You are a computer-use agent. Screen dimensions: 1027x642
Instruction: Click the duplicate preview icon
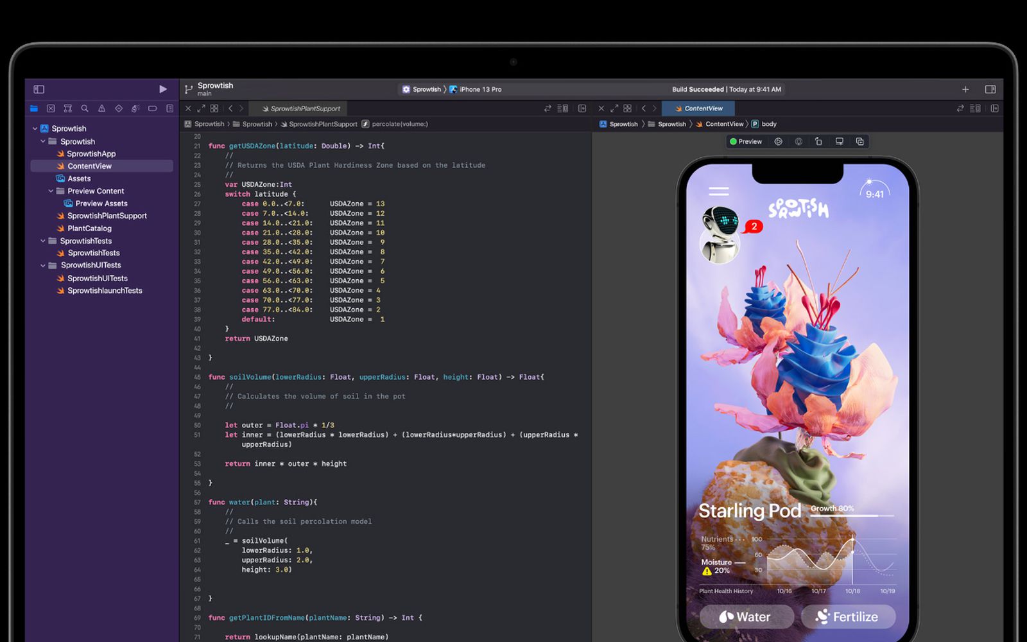pyautogui.click(x=859, y=141)
